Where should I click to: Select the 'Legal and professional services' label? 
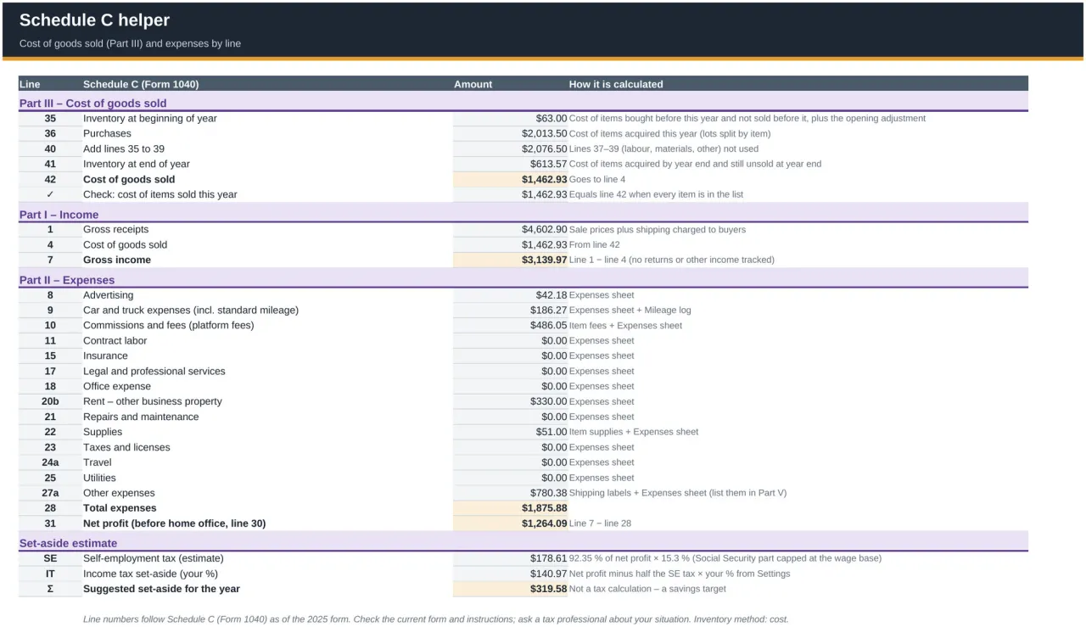154,372
